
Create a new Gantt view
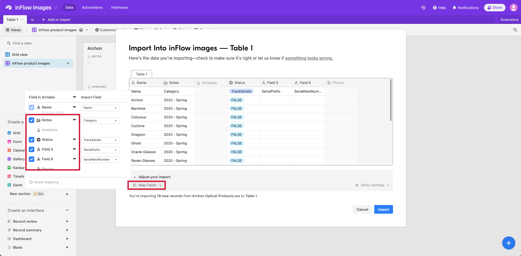pos(15,185)
